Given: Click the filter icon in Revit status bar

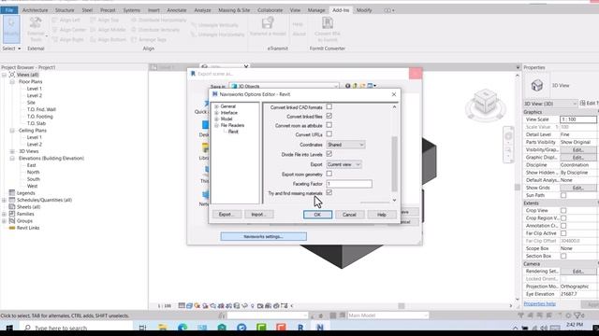Looking at the screenshot, I should pyautogui.click(x=578, y=315).
